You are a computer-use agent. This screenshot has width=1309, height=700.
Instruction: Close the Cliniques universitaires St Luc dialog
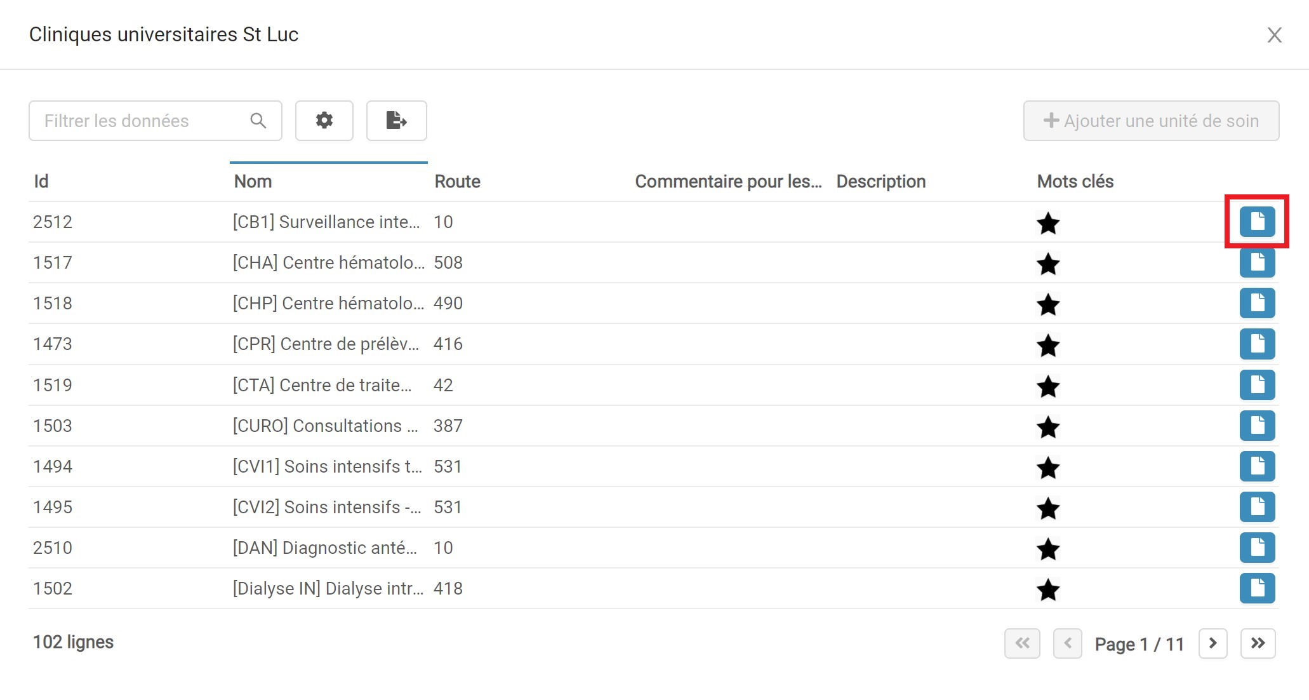click(x=1274, y=35)
